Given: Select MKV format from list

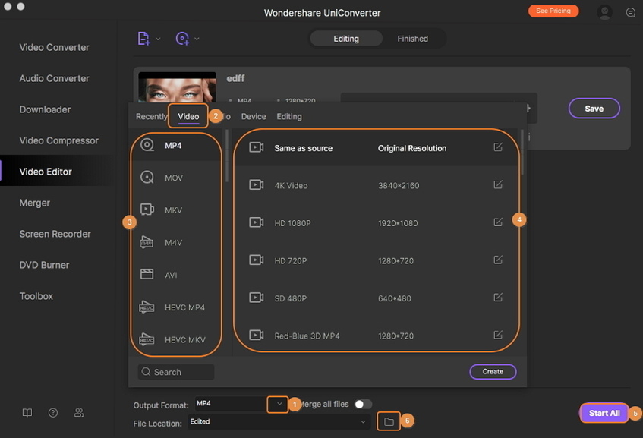Looking at the screenshot, I should 173,210.
